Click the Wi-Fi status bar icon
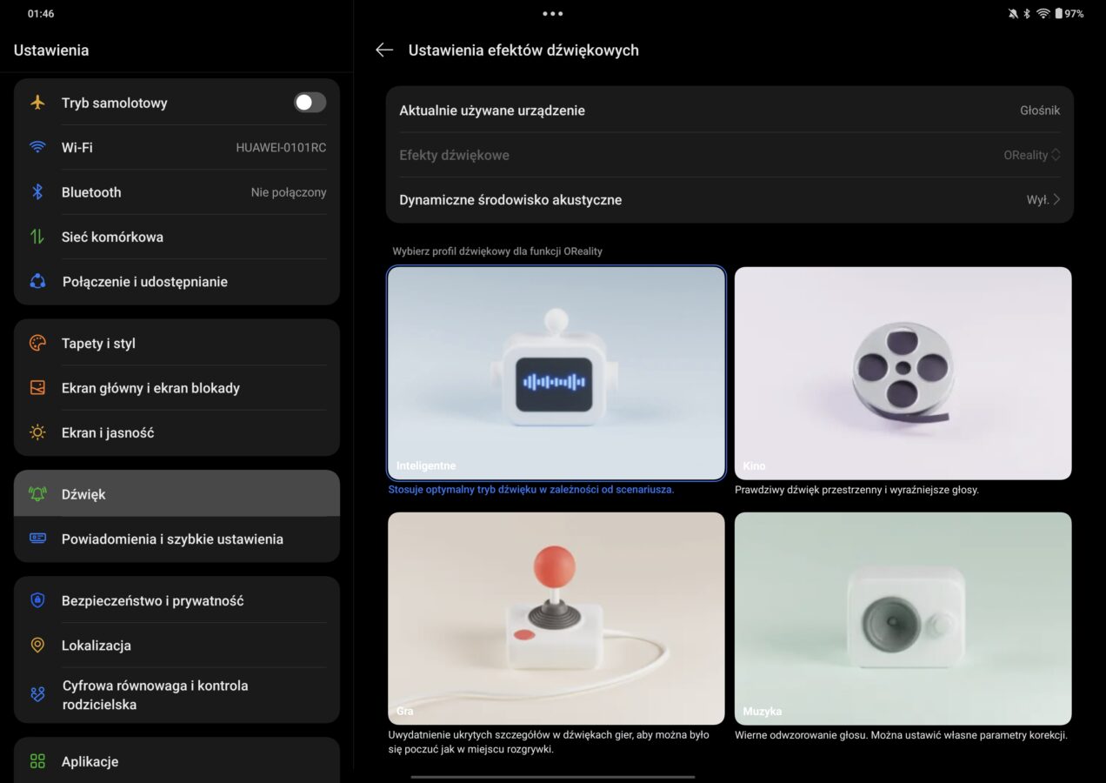 coord(1043,14)
